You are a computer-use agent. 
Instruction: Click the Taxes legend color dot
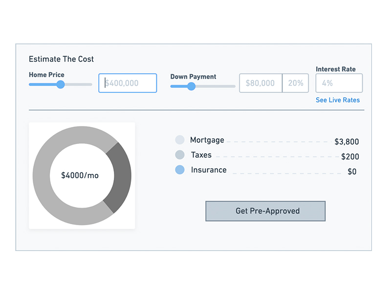tap(180, 155)
